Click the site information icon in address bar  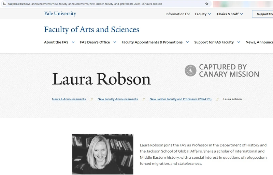(4, 4)
